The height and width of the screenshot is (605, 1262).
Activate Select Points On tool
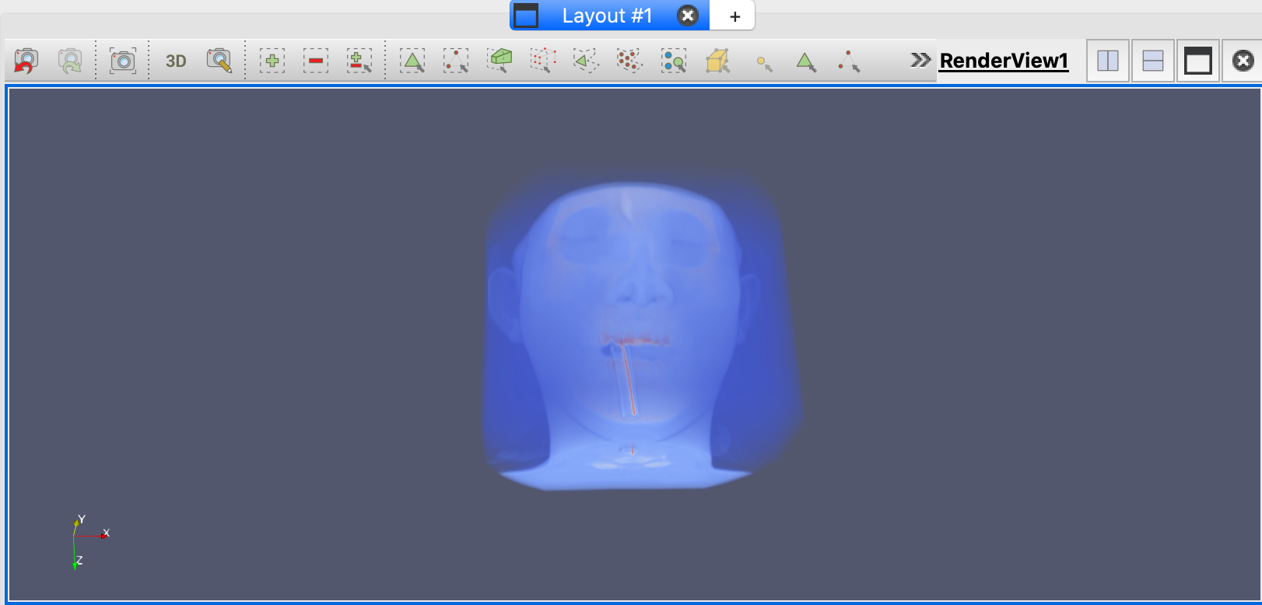pyautogui.click(x=456, y=61)
